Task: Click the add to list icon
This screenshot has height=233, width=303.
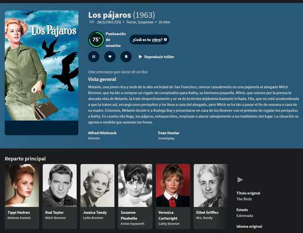Action: click(94, 57)
